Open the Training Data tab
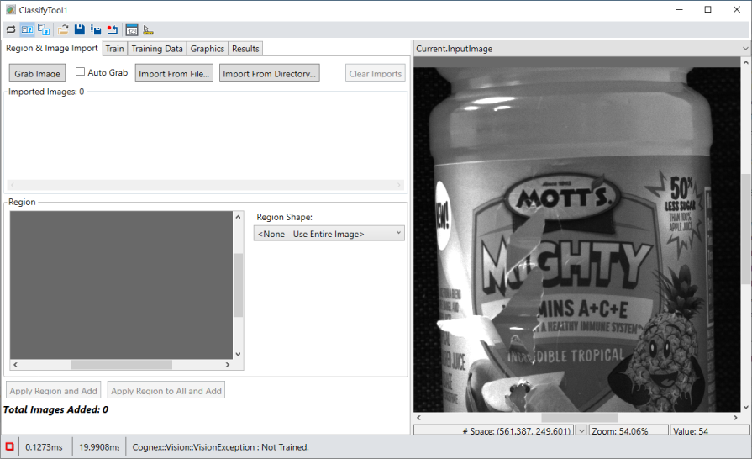The width and height of the screenshot is (752, 459). click(157, 49)
